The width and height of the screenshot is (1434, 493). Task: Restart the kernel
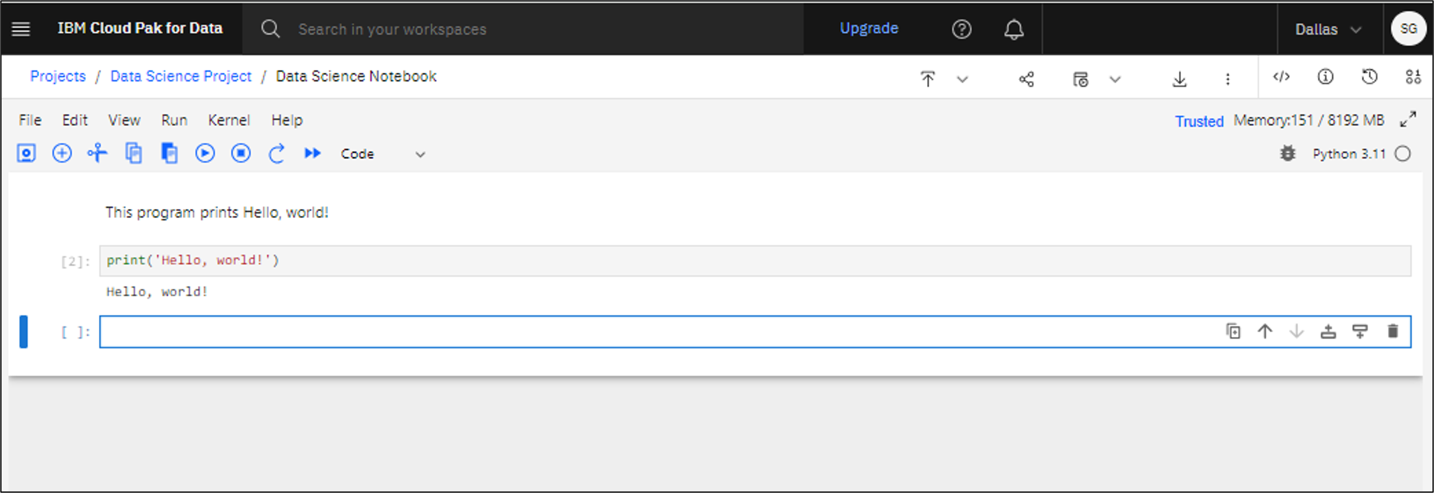click(x=276, y=153)
